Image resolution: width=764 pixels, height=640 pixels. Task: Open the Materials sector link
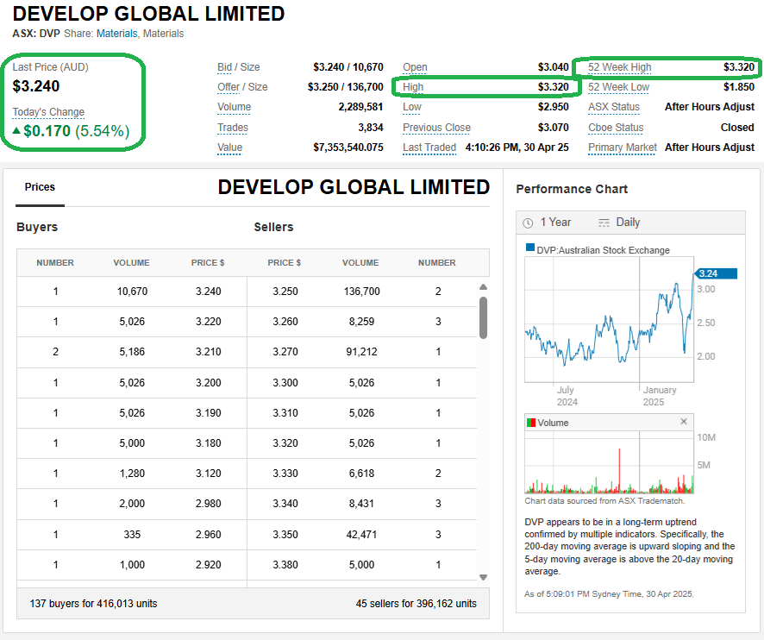click(116, 34)
